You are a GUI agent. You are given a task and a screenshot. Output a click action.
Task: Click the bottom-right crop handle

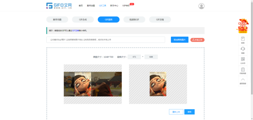(x=91, y=96)
